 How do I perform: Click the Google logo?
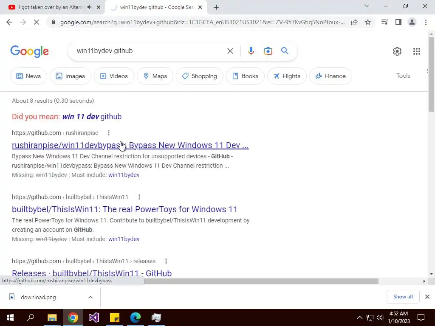(x=30, y=51)
